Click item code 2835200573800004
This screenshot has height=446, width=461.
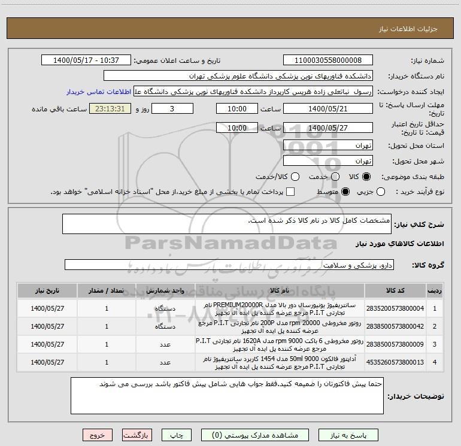tap(395, 308)
